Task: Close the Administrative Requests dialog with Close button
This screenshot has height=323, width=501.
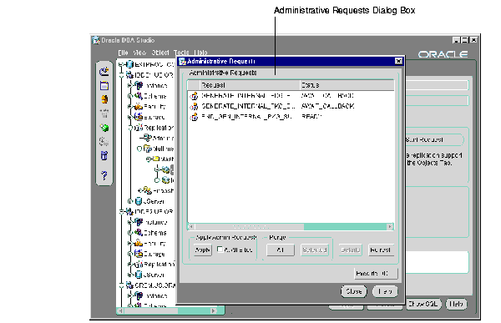Action: (354, 291)
